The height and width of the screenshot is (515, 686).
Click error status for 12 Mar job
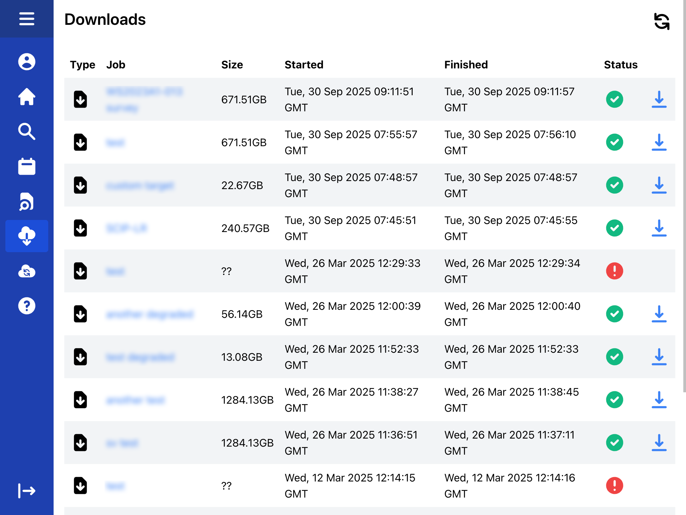(x=614, y=485)
